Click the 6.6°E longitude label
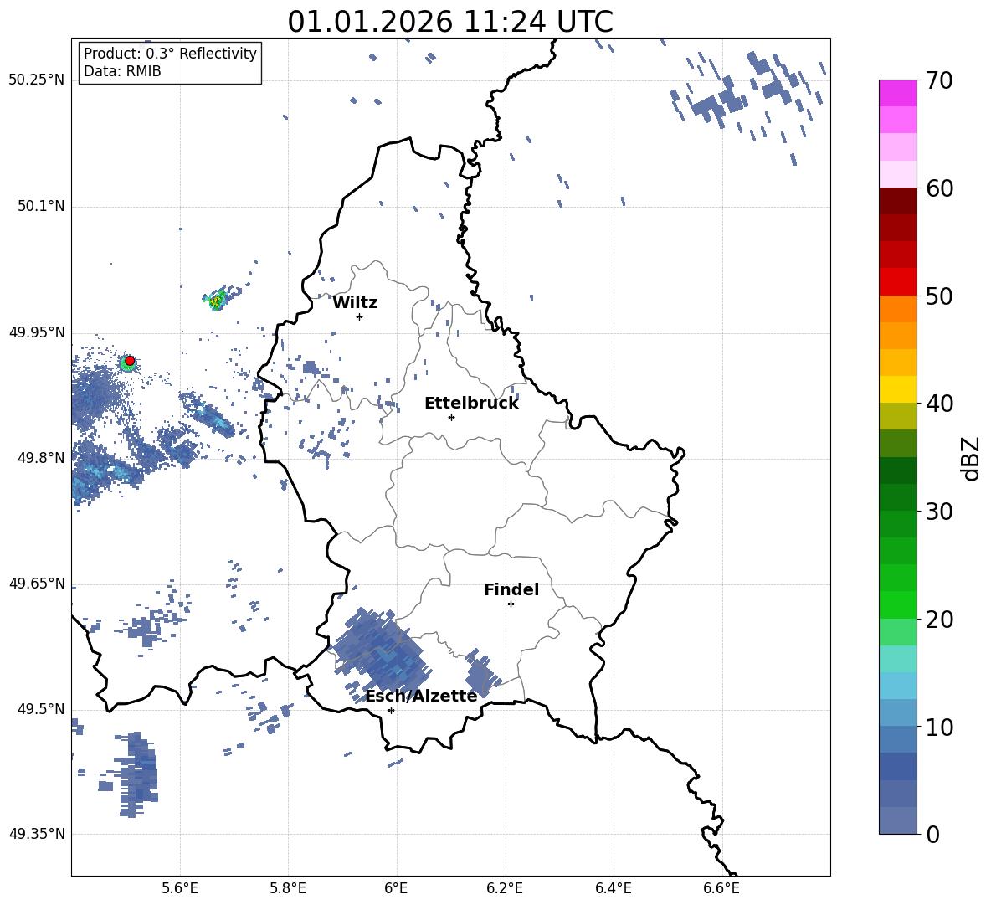The image size is (991, 905). [721, 888]
